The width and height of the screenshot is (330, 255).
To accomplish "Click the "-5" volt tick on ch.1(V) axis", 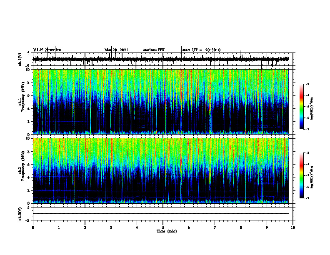I will 28,66.
